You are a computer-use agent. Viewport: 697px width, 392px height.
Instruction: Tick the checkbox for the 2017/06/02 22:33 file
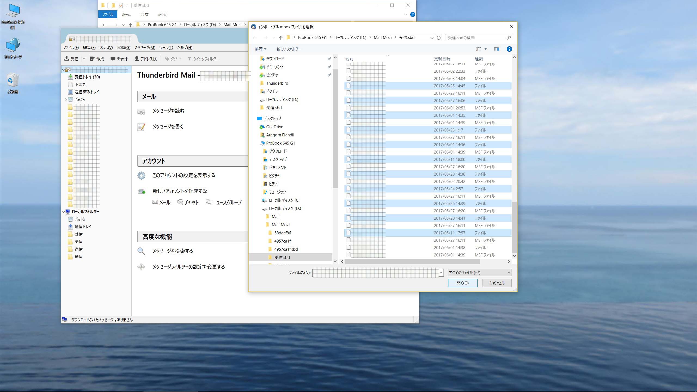point(348,71)
